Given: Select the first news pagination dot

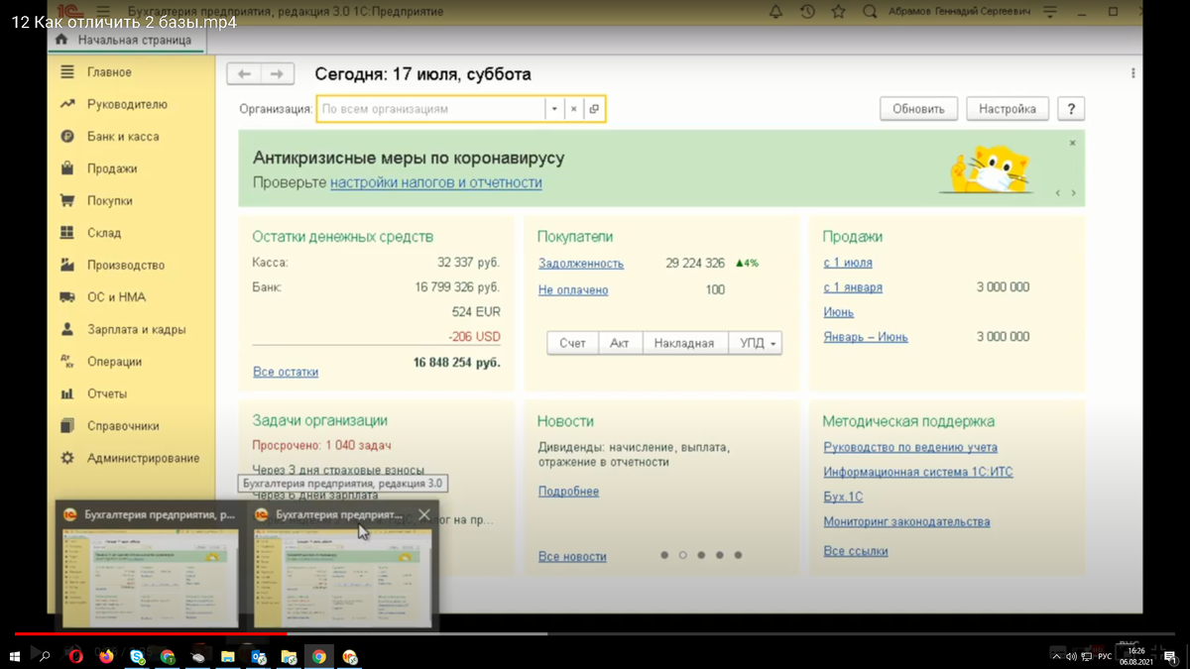Looking at the screenshot, I should pos(664,555).
